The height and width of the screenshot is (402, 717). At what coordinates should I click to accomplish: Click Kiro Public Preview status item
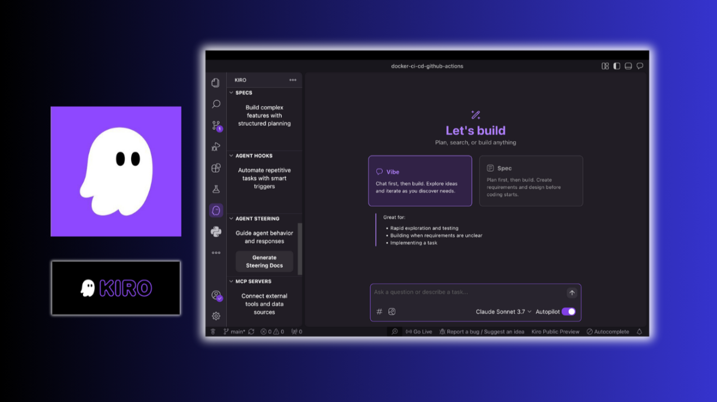(555, 332)
